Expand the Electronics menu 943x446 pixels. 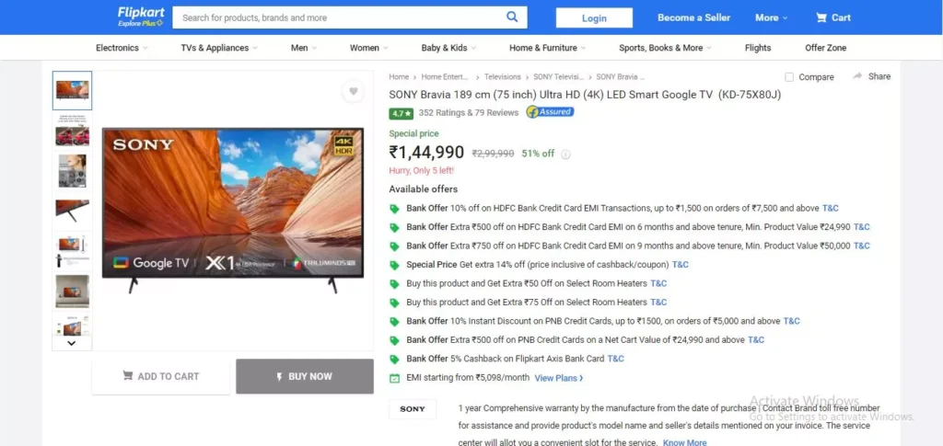[122, 48]
